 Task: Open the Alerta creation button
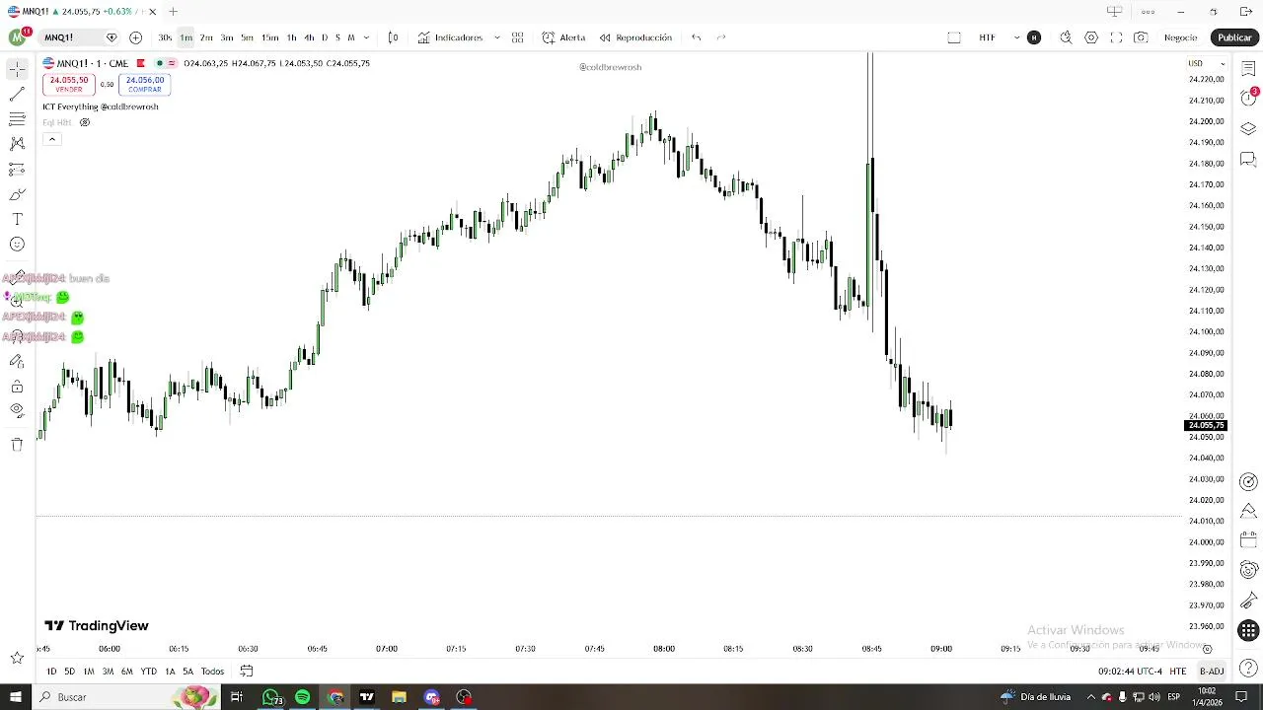[563, 37]
